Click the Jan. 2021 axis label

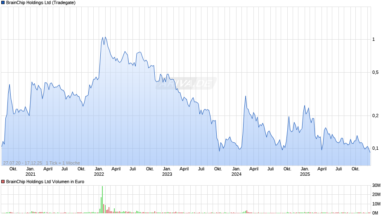(31, 172)
